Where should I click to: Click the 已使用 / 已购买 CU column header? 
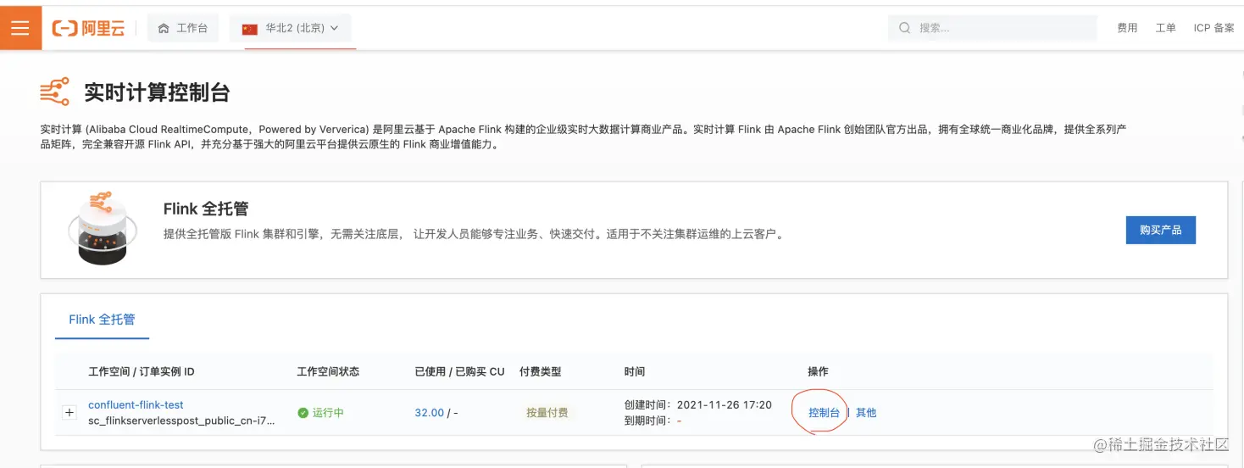459,371
